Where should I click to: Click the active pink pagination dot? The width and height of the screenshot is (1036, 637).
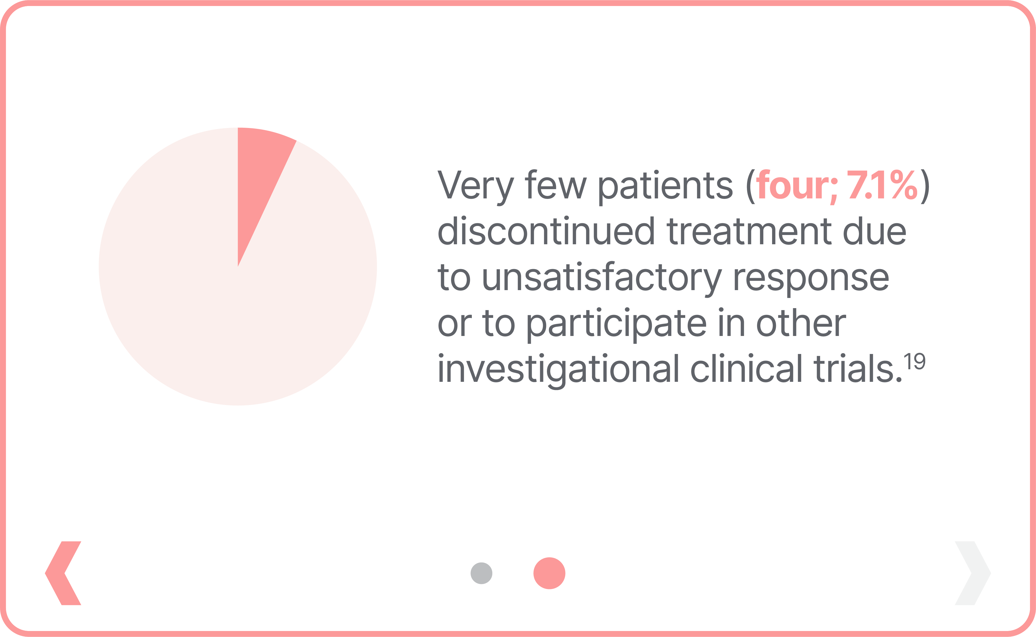[549, 573]
